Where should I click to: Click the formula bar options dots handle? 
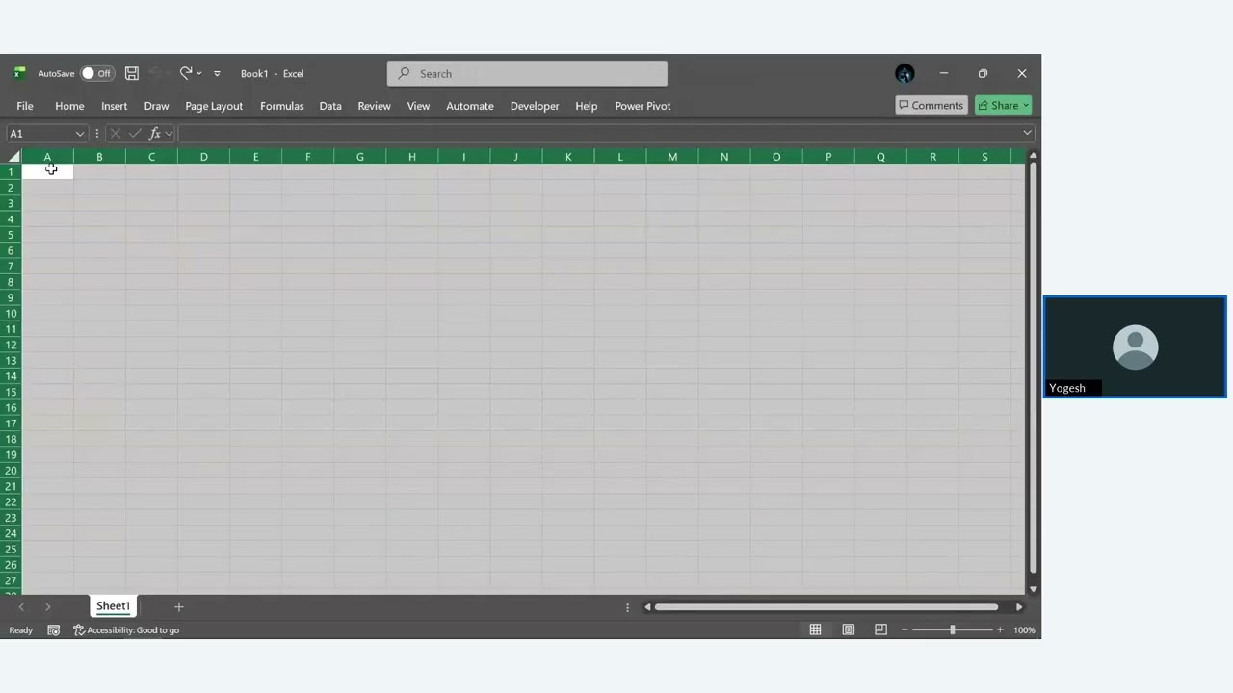pos(97,134)
